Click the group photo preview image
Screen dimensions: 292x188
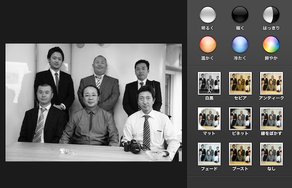pyautogui.click(x=93, y=102)
